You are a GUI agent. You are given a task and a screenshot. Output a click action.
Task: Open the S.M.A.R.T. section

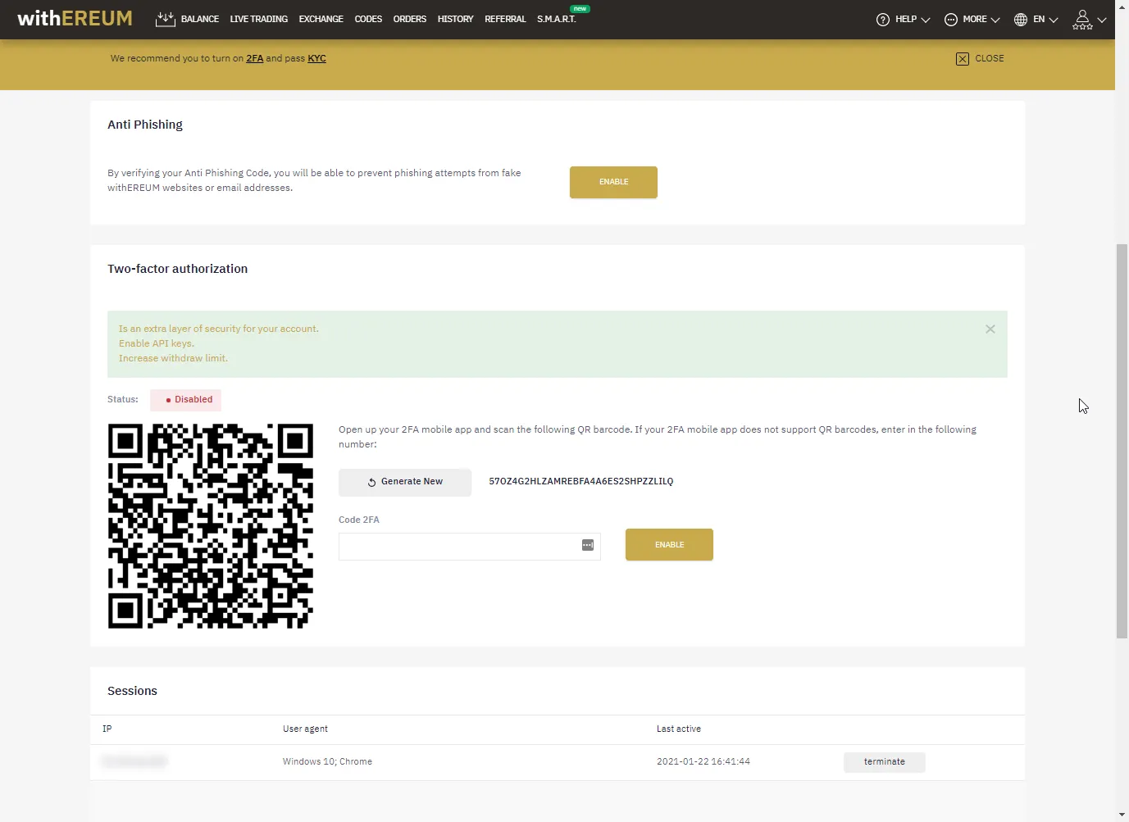pos(556,19)
